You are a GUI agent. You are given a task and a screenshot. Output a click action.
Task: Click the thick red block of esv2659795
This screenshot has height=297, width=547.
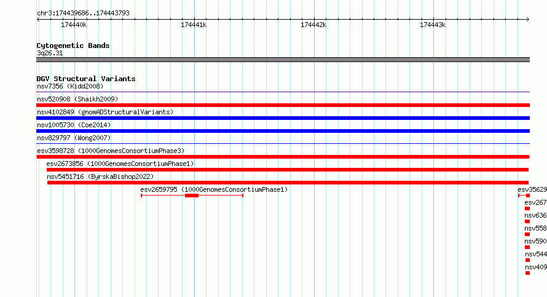pyautogui.click(x=192, y=196)
